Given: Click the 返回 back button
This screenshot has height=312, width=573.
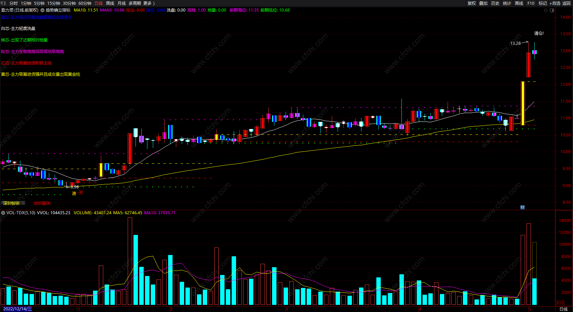Looking at the screenshot, I should point(567,3).
